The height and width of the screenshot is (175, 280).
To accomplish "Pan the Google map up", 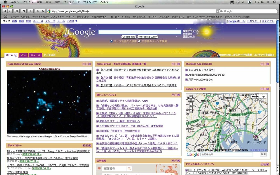I will click(191, 97).
